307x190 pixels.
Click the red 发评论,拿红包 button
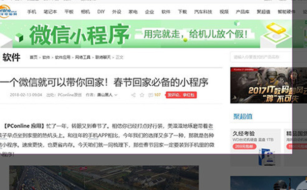pos(181,95)
